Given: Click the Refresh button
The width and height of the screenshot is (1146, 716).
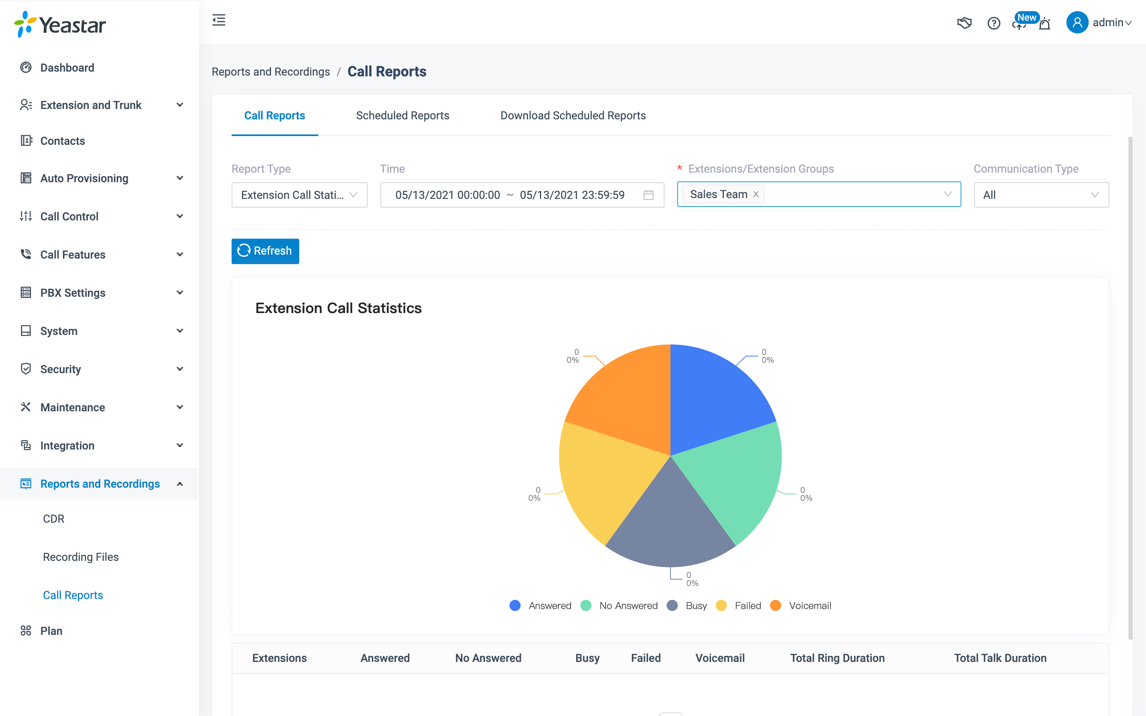Looking at the screenshot, I should (x=265, y=251).
